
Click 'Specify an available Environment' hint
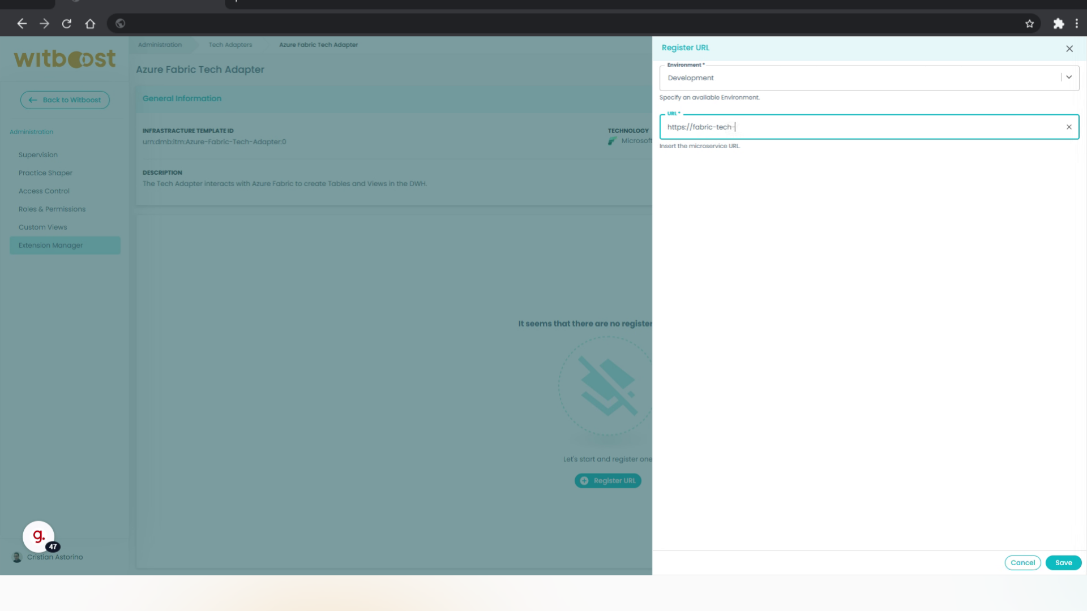[709, 97]
